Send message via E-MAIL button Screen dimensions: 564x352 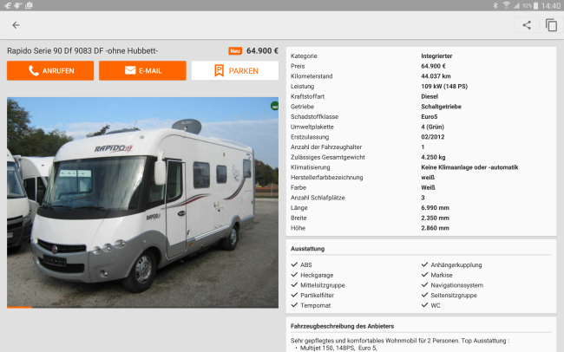(142, 70)
